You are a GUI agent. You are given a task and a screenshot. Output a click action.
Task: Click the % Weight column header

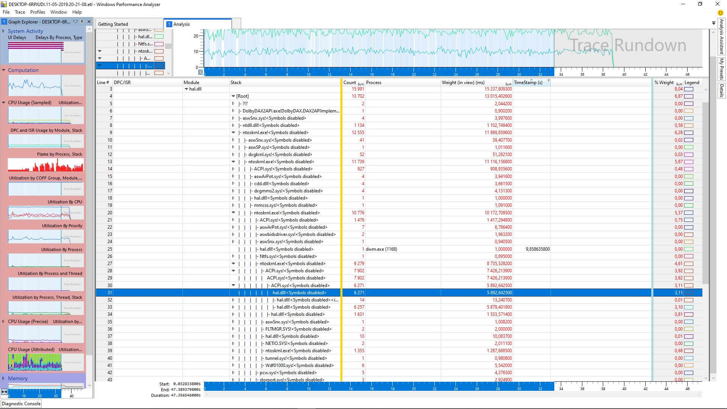668,83
